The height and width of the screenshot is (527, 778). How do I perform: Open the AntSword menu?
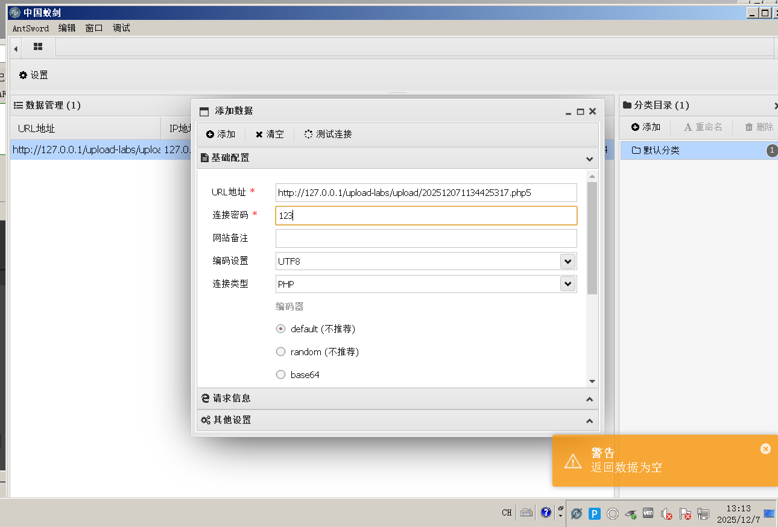31,28
